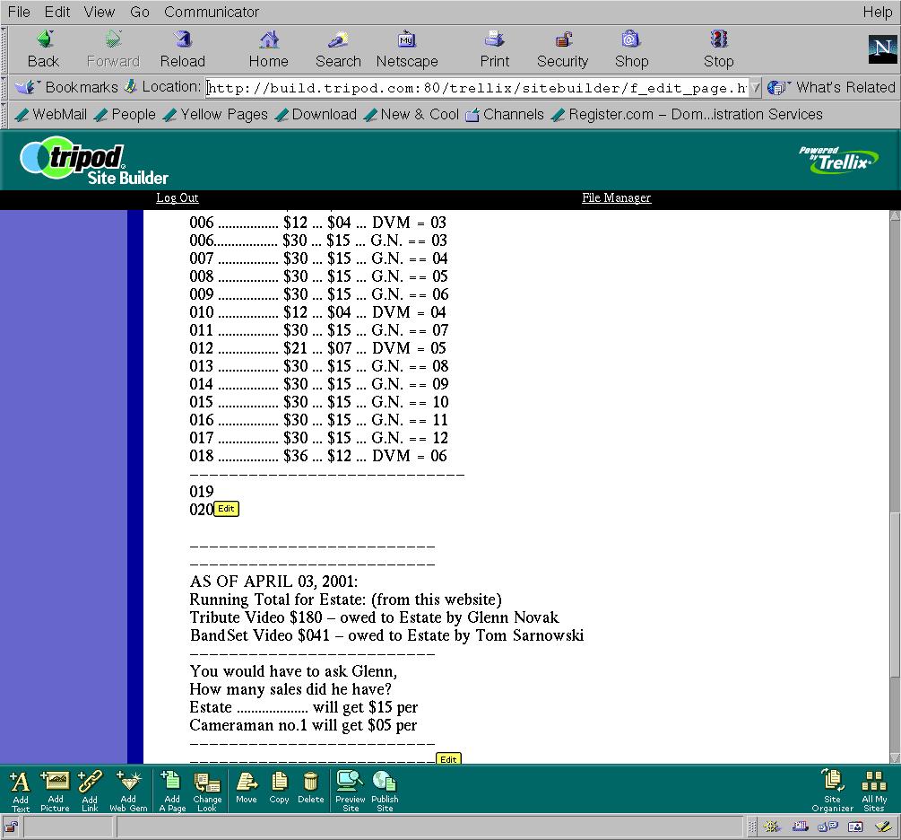The height and width of the screenshot is (840, 901).
Task: Open Newsgroups from the component bar
Action: tap(827, 827)
